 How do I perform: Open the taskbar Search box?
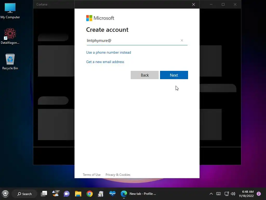point(25,194)
